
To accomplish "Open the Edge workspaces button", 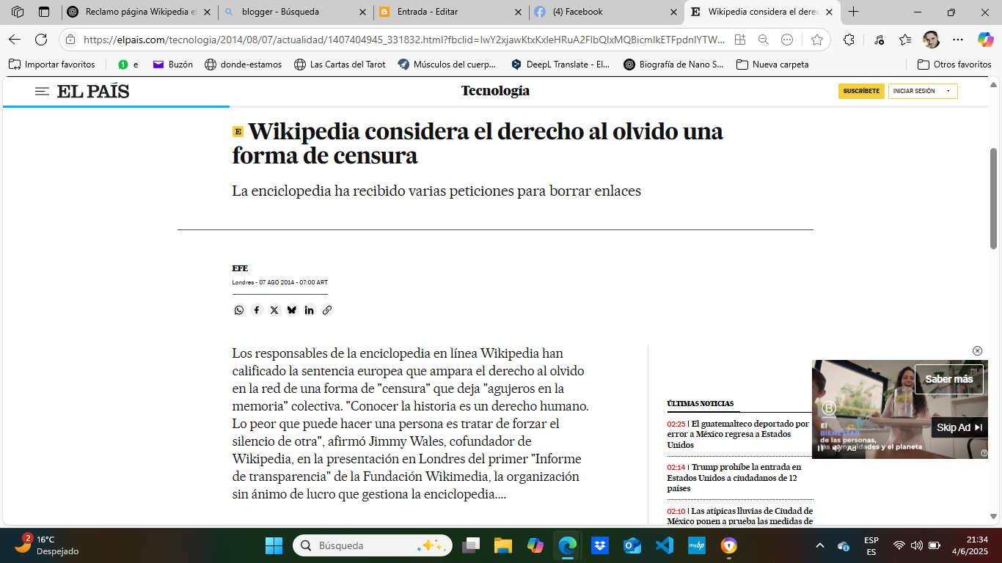I will coord(18,12).
